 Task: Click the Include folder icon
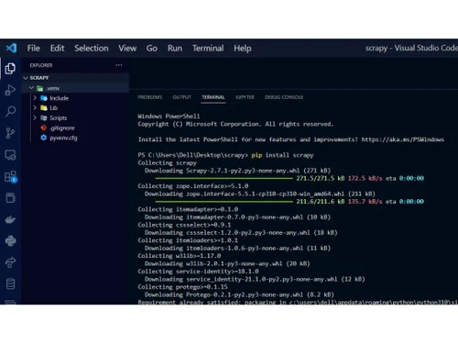click(44, 98)
